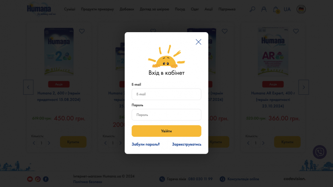Open search with magnifier icon

coord(252,9)
